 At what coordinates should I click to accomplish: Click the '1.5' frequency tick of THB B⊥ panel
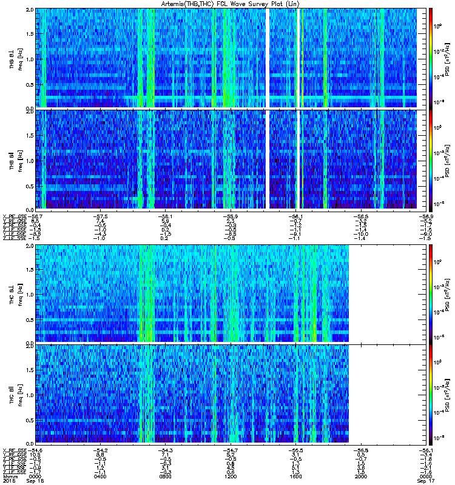pos(30,34)
